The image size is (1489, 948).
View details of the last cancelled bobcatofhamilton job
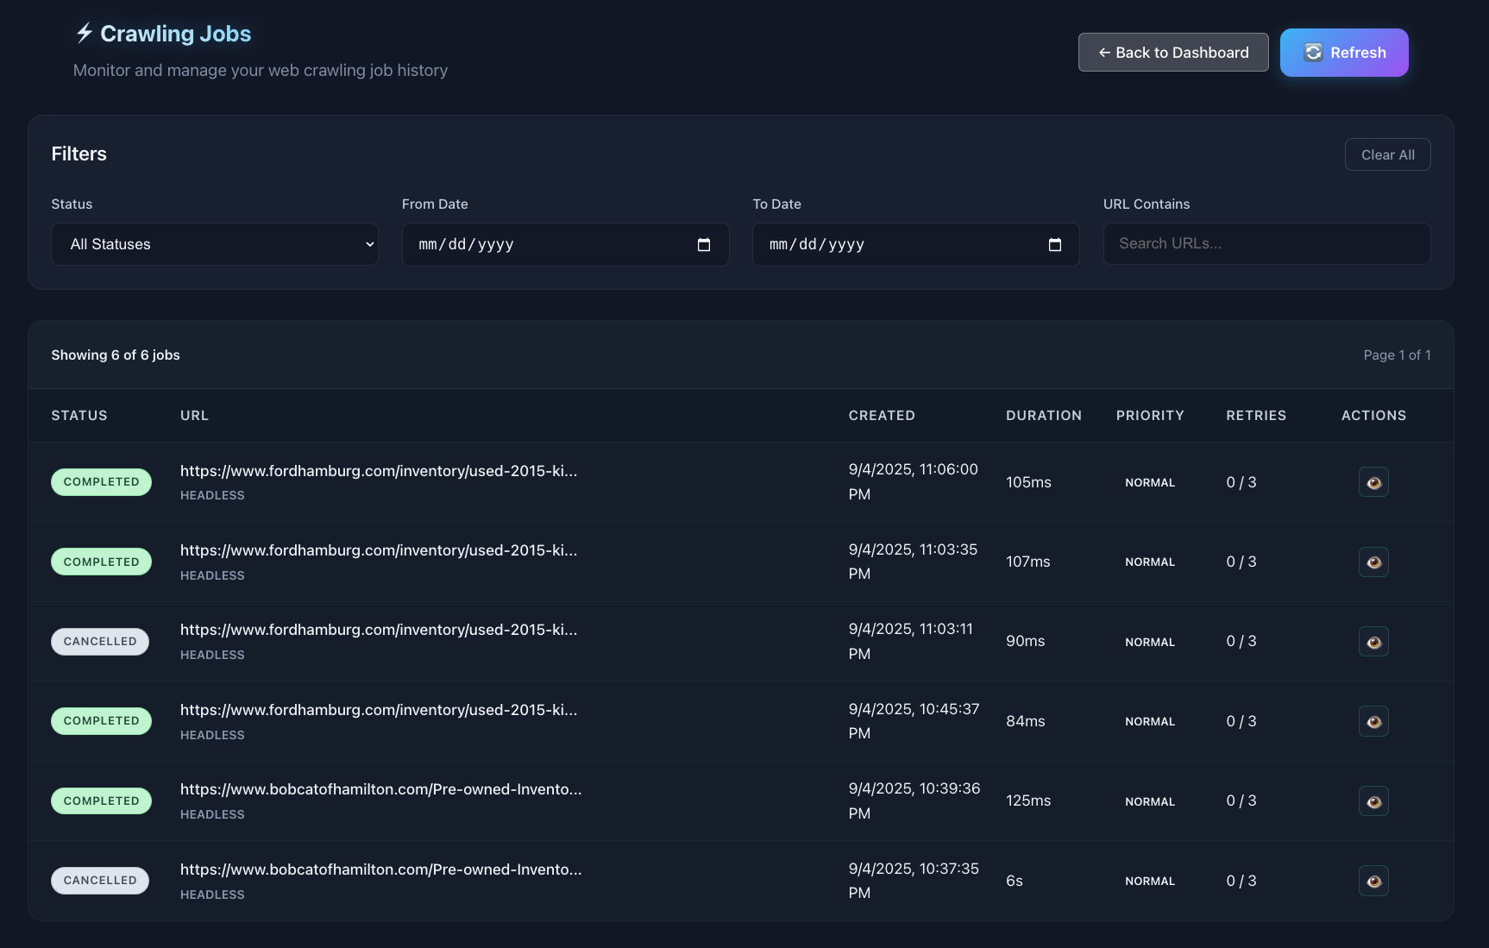point(1373,880)
